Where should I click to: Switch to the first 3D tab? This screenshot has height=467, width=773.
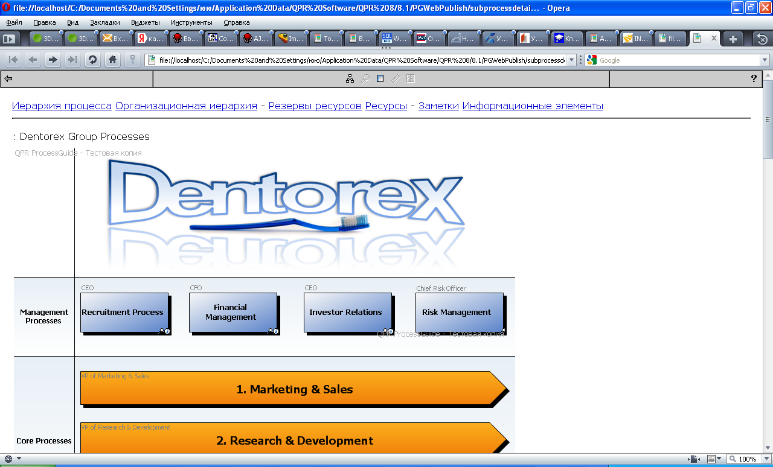click(46, 39)
